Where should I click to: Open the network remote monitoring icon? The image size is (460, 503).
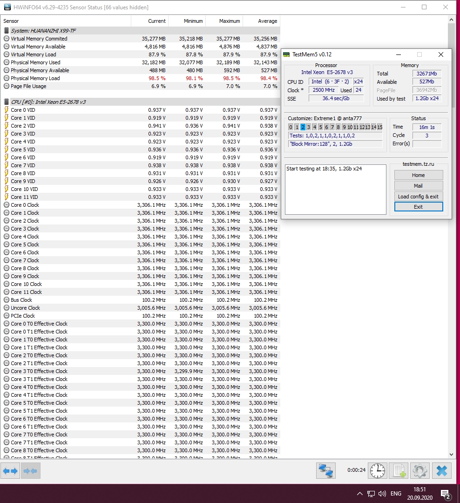[x=325, y=470]
